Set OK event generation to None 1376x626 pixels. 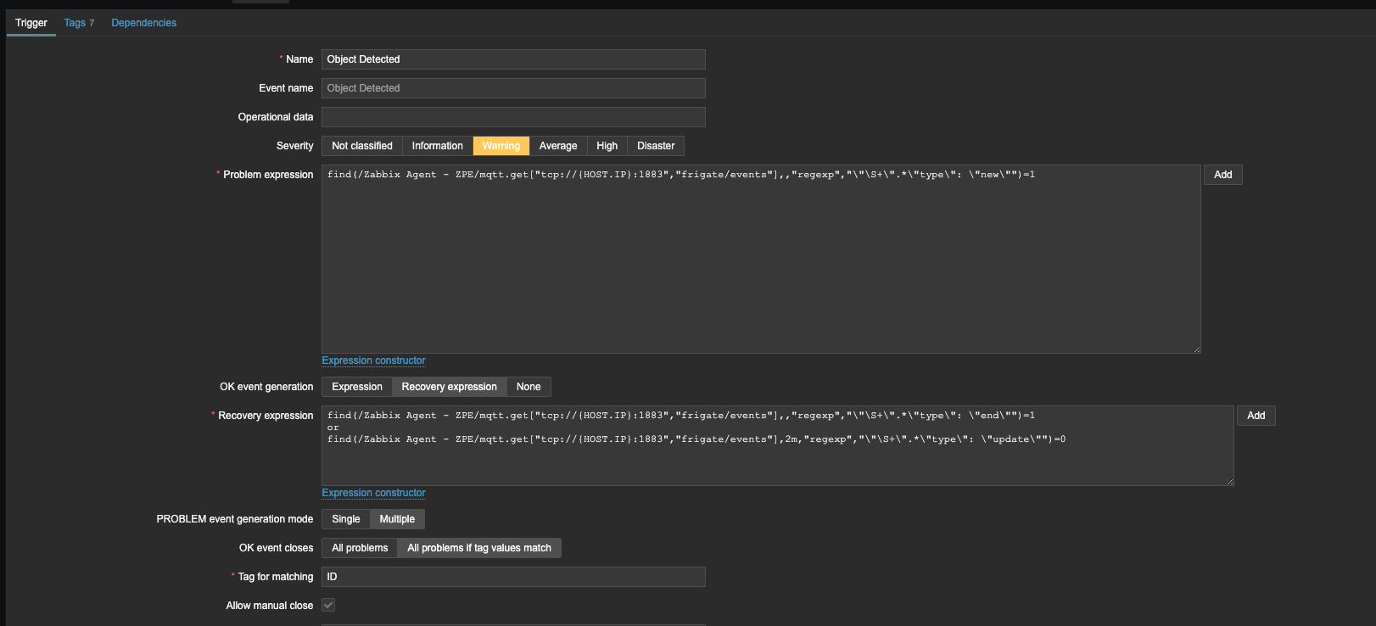[x=528, y=387]
